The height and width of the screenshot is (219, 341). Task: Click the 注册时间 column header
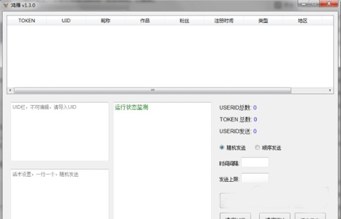[224, 20]
